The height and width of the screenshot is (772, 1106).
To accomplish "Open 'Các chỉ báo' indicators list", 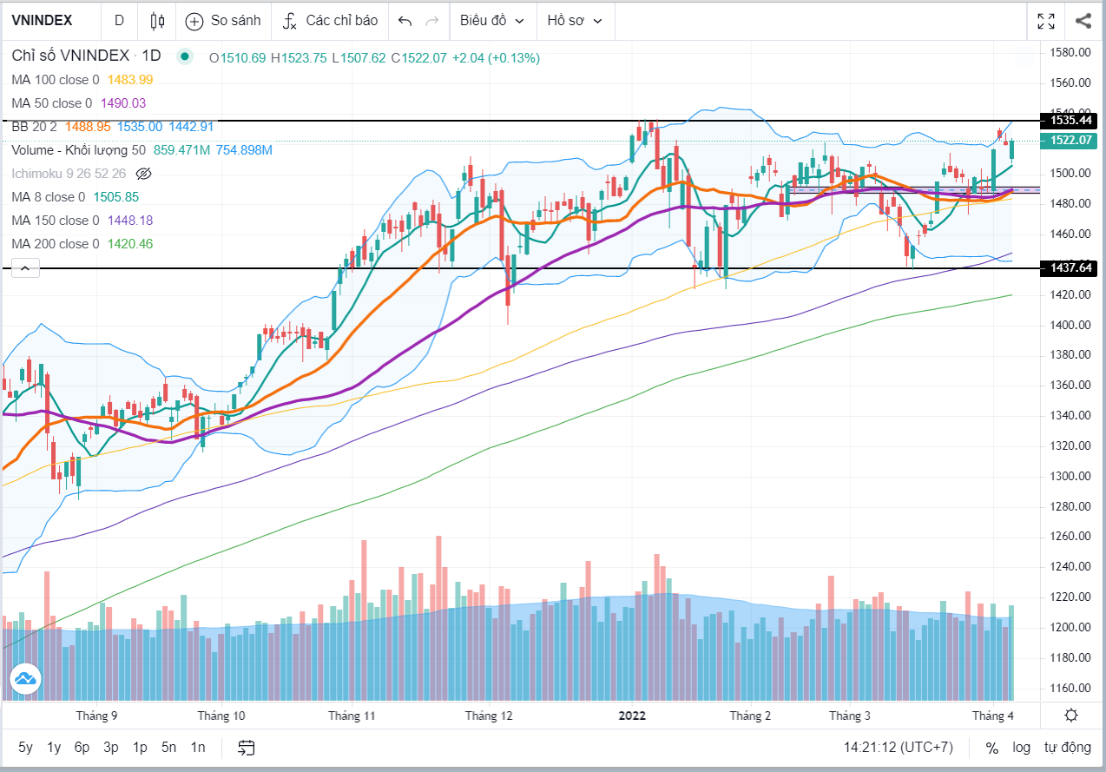I will (332, 21).
